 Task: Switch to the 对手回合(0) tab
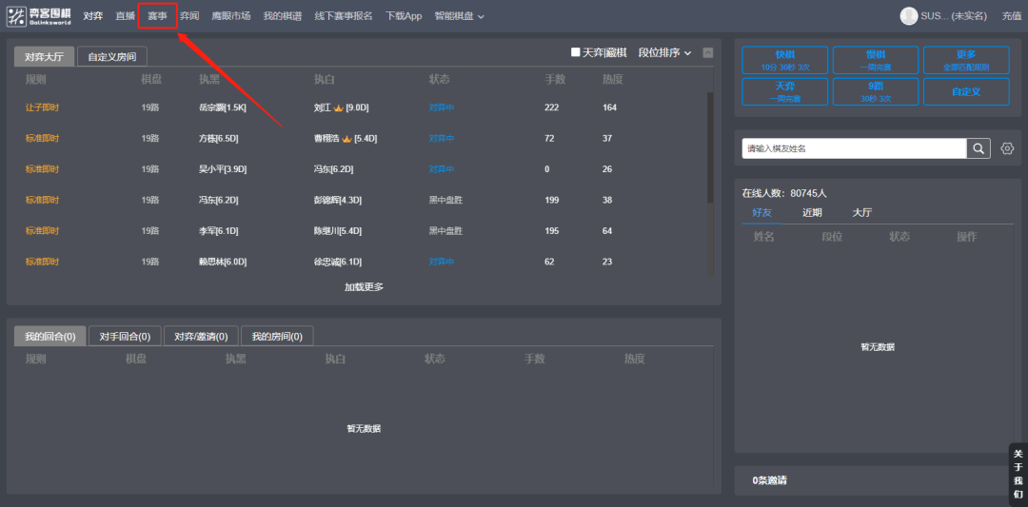(125, 337)
